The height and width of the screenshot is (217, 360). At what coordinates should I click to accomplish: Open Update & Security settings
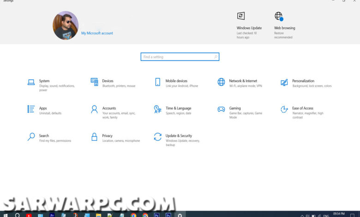coord(177,139)
